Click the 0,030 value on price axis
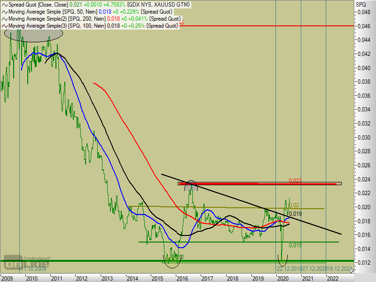This screenshot has width=376, height=282. pyautogui.click(x=364, y=138)
